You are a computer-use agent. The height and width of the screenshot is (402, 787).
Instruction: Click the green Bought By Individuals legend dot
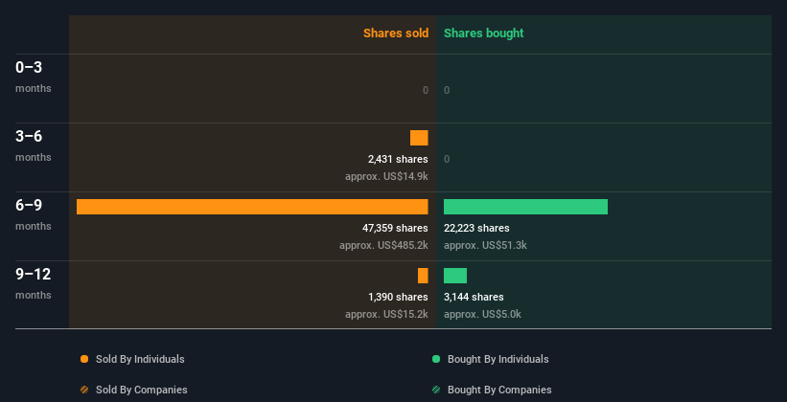[436, 359]
